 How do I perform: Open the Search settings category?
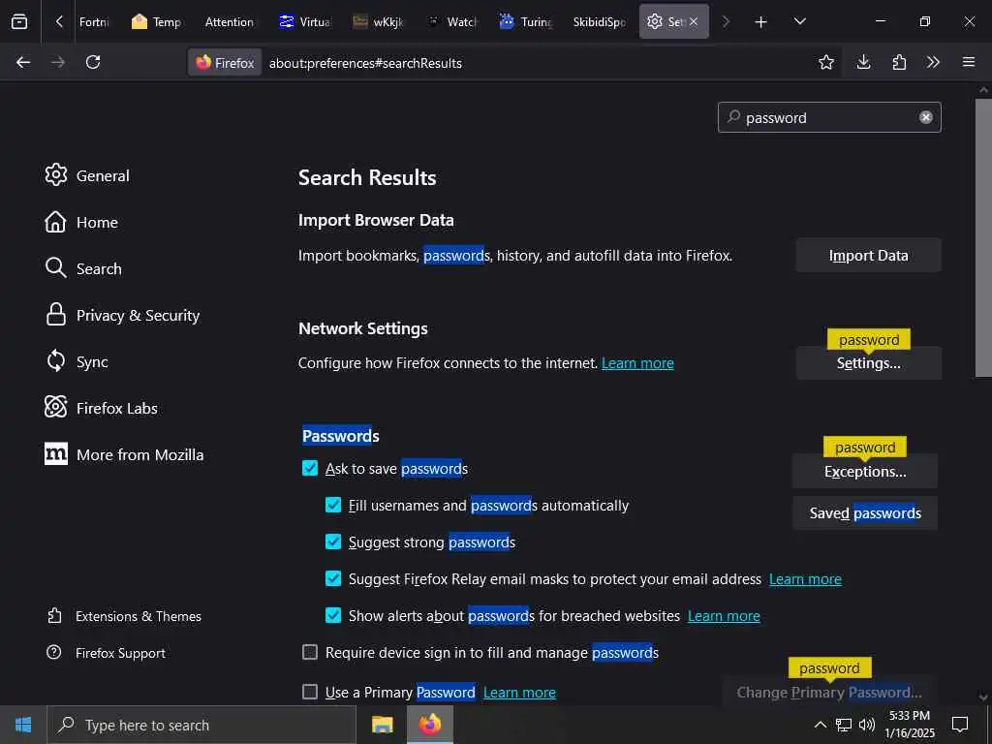pyautogui.click(x=83, y=268)
